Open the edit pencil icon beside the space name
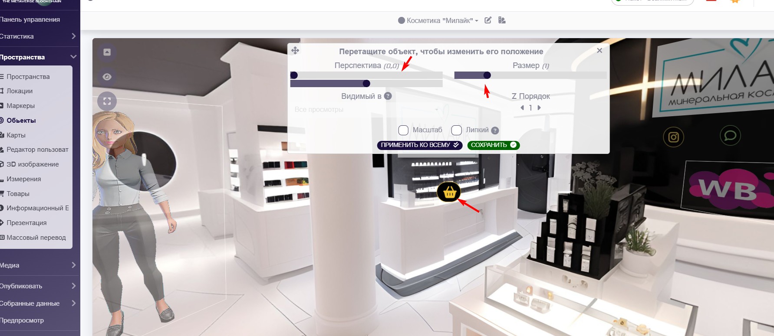This screenshot has width=774, height=336. pyautogui.click(x=488, y=20)
